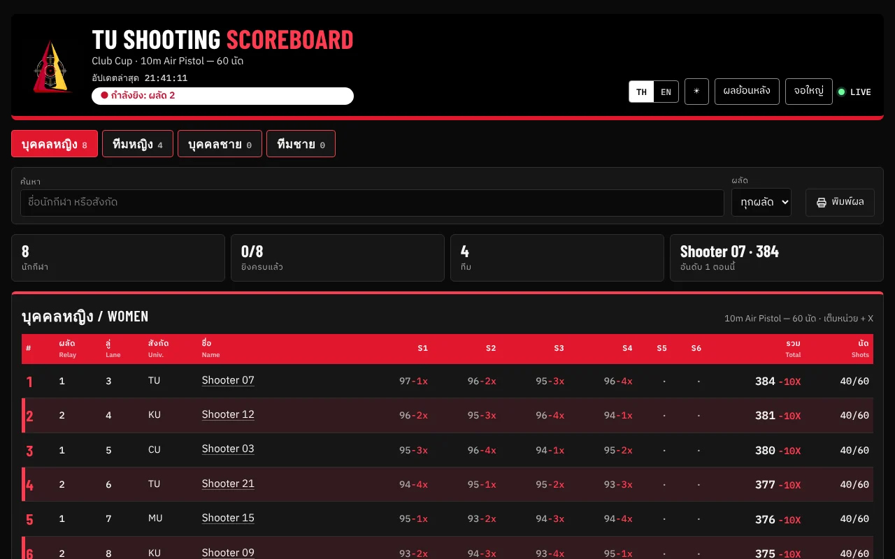This screenshot has width=895, height=559.
Task: Click the นัด Shots column header
Action: (x=861, y=349)
